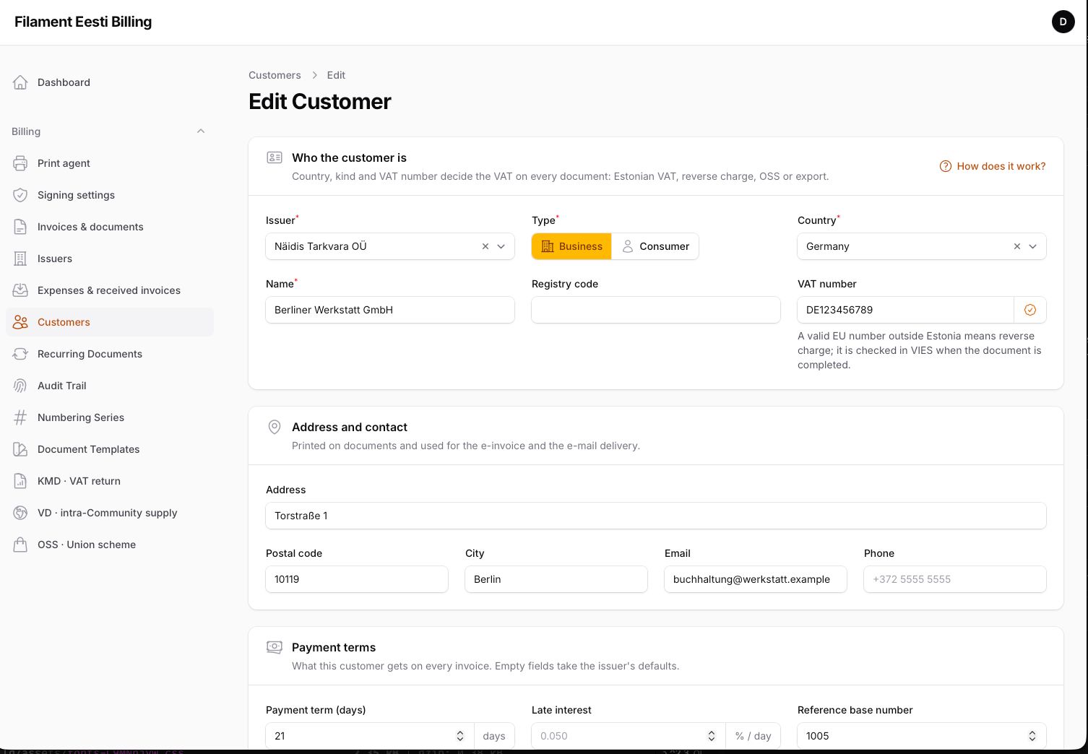Click the Audit Trail fingerprint icon
Image resolution: width=1088 pixels, height=754 pixels.
point(20,386)
